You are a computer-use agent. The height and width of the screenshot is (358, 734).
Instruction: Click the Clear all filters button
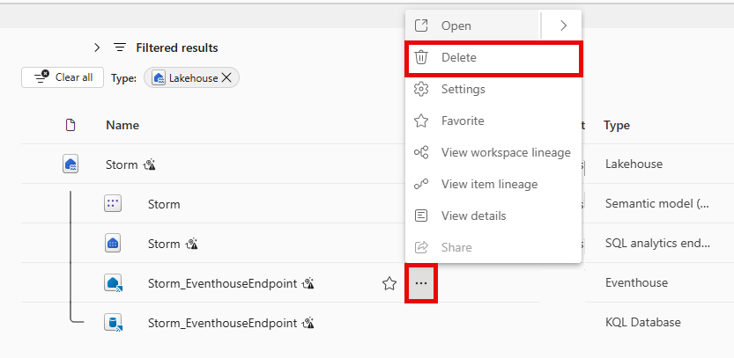(63, 77)
